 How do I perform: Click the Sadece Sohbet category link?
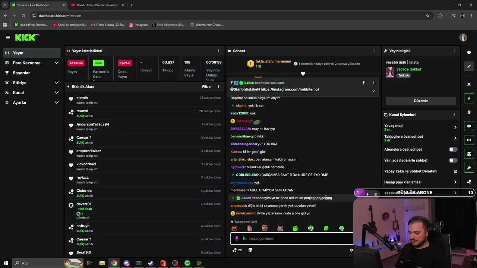[409, 69]
